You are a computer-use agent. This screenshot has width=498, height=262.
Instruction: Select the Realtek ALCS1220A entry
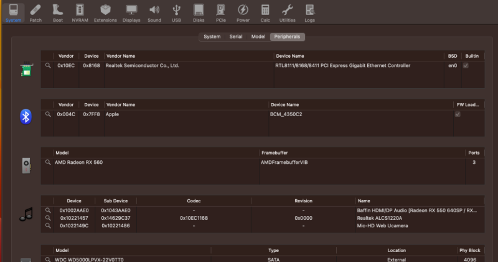coord(380,218)
